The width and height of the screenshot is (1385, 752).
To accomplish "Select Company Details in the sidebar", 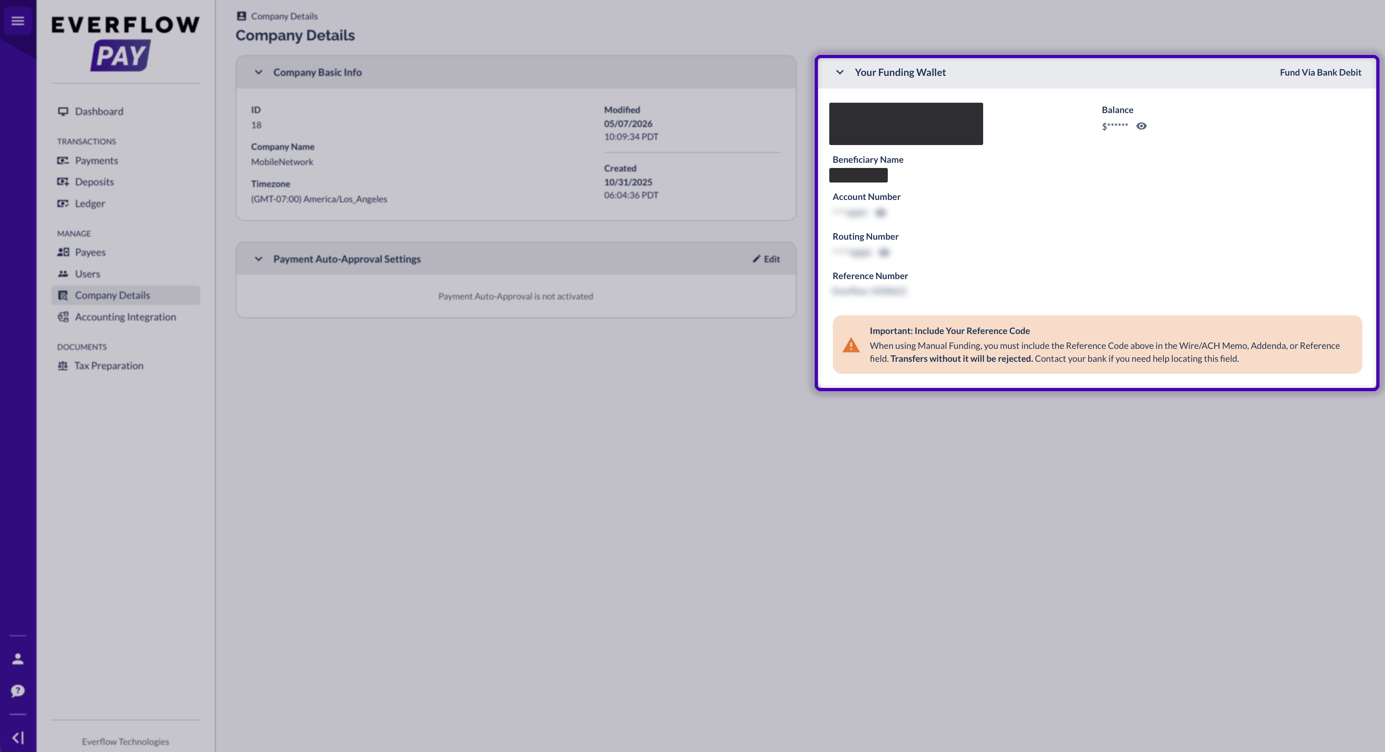I will (125, 296).
